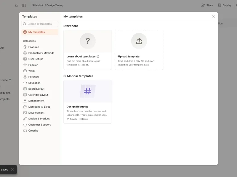The width and height of the screenshot is (237, 177).
Task: Open the Design Requests template title
Action: point(77,106)
